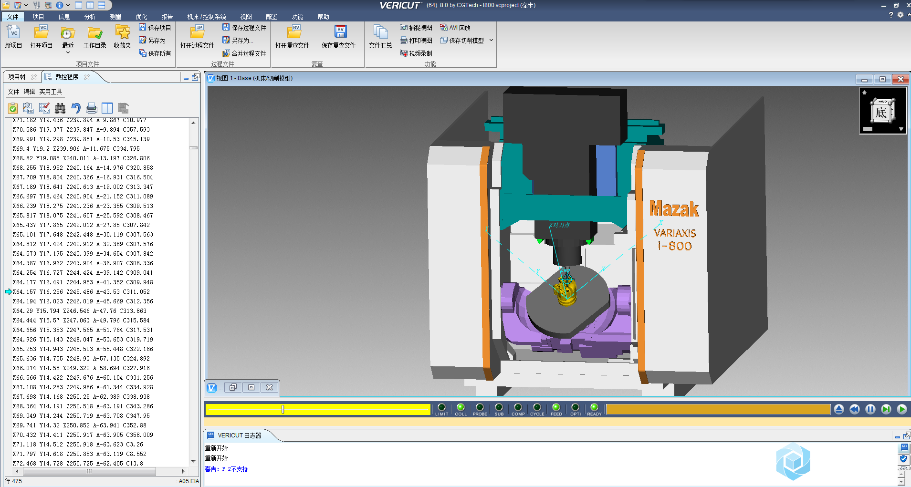Open the 实用工具 menu in NC program panel
This screenshot has width=911, height=487.
click(51, 92)
